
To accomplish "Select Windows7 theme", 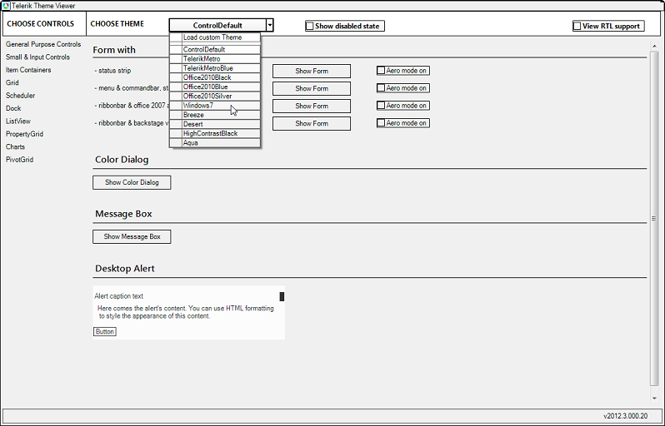I will pyautogui.click(x=215, y=106).
